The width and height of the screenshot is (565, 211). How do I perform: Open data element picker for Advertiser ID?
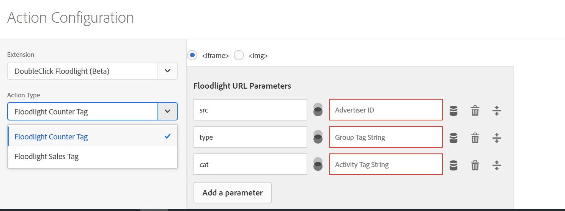coord(453,110)
